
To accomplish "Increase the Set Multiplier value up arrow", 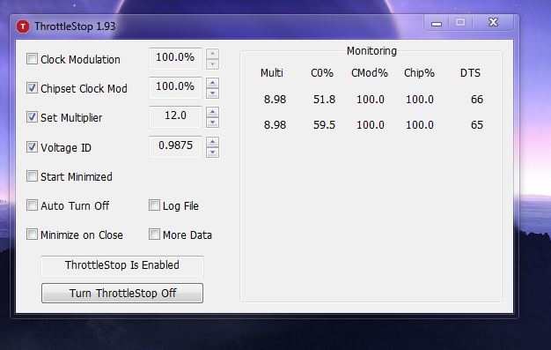I will (212, 112).
